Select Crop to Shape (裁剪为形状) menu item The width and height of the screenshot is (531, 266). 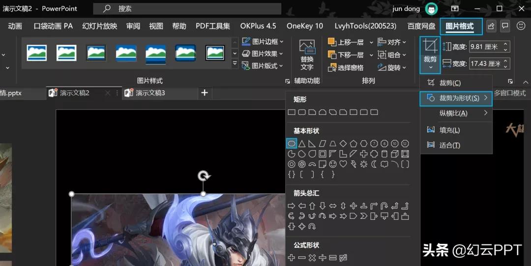pos(456,98)
